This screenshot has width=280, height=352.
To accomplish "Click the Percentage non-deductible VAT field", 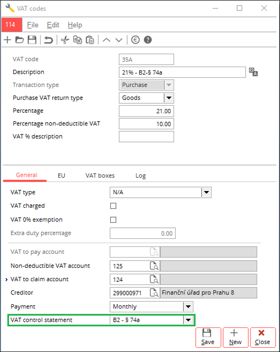I will click(147, 124).
